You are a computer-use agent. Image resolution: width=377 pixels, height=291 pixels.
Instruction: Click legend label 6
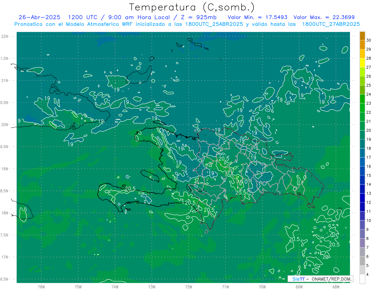pyautogui.click(x=368, y=256)
